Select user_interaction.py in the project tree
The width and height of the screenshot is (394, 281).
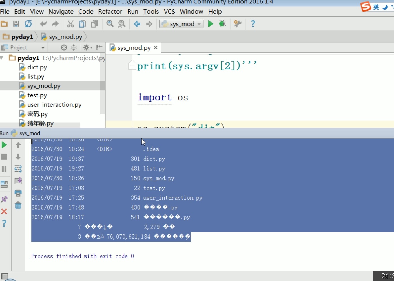(54, 105)
